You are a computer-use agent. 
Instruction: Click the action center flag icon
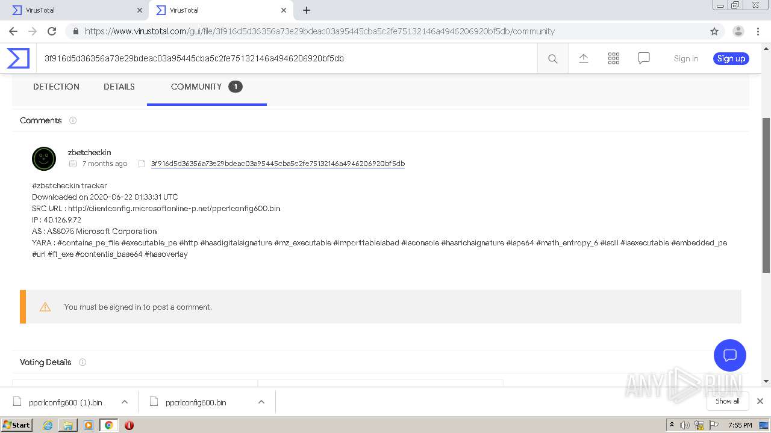(714, 425)
